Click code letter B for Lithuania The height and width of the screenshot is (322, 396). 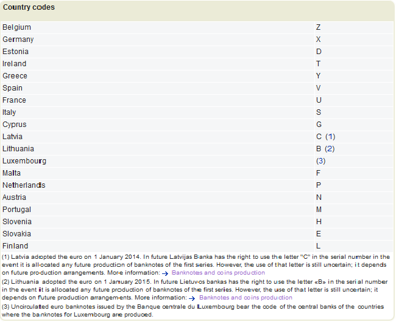(319, 149)
